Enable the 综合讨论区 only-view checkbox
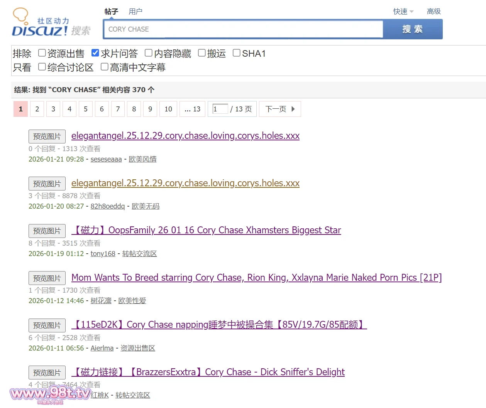 [42, 67]
